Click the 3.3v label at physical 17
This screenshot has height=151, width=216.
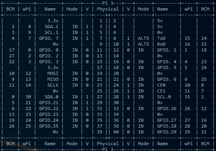pos(53,68)
